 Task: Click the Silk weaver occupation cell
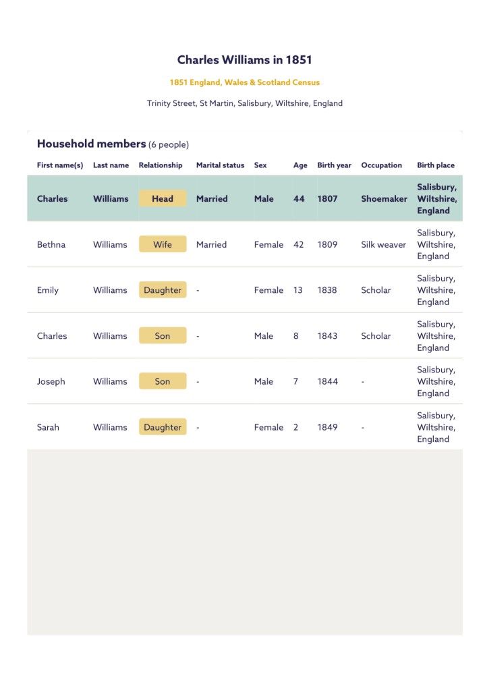tap(383, 244)
